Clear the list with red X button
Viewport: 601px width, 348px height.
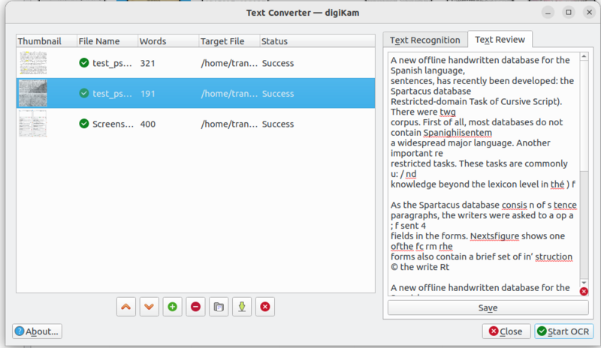pyautogui.click(x=264, y=306)
